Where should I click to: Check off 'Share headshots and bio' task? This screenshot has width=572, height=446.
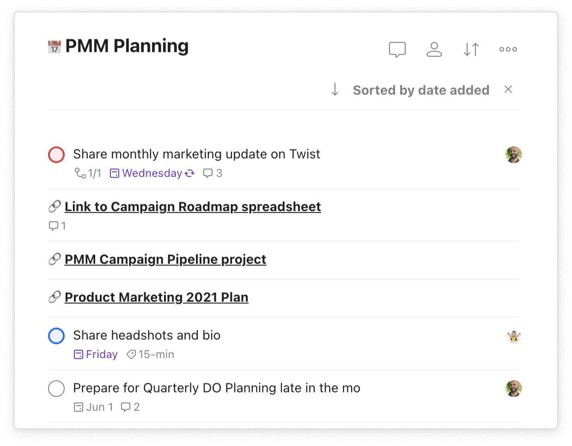coord(56,336)
